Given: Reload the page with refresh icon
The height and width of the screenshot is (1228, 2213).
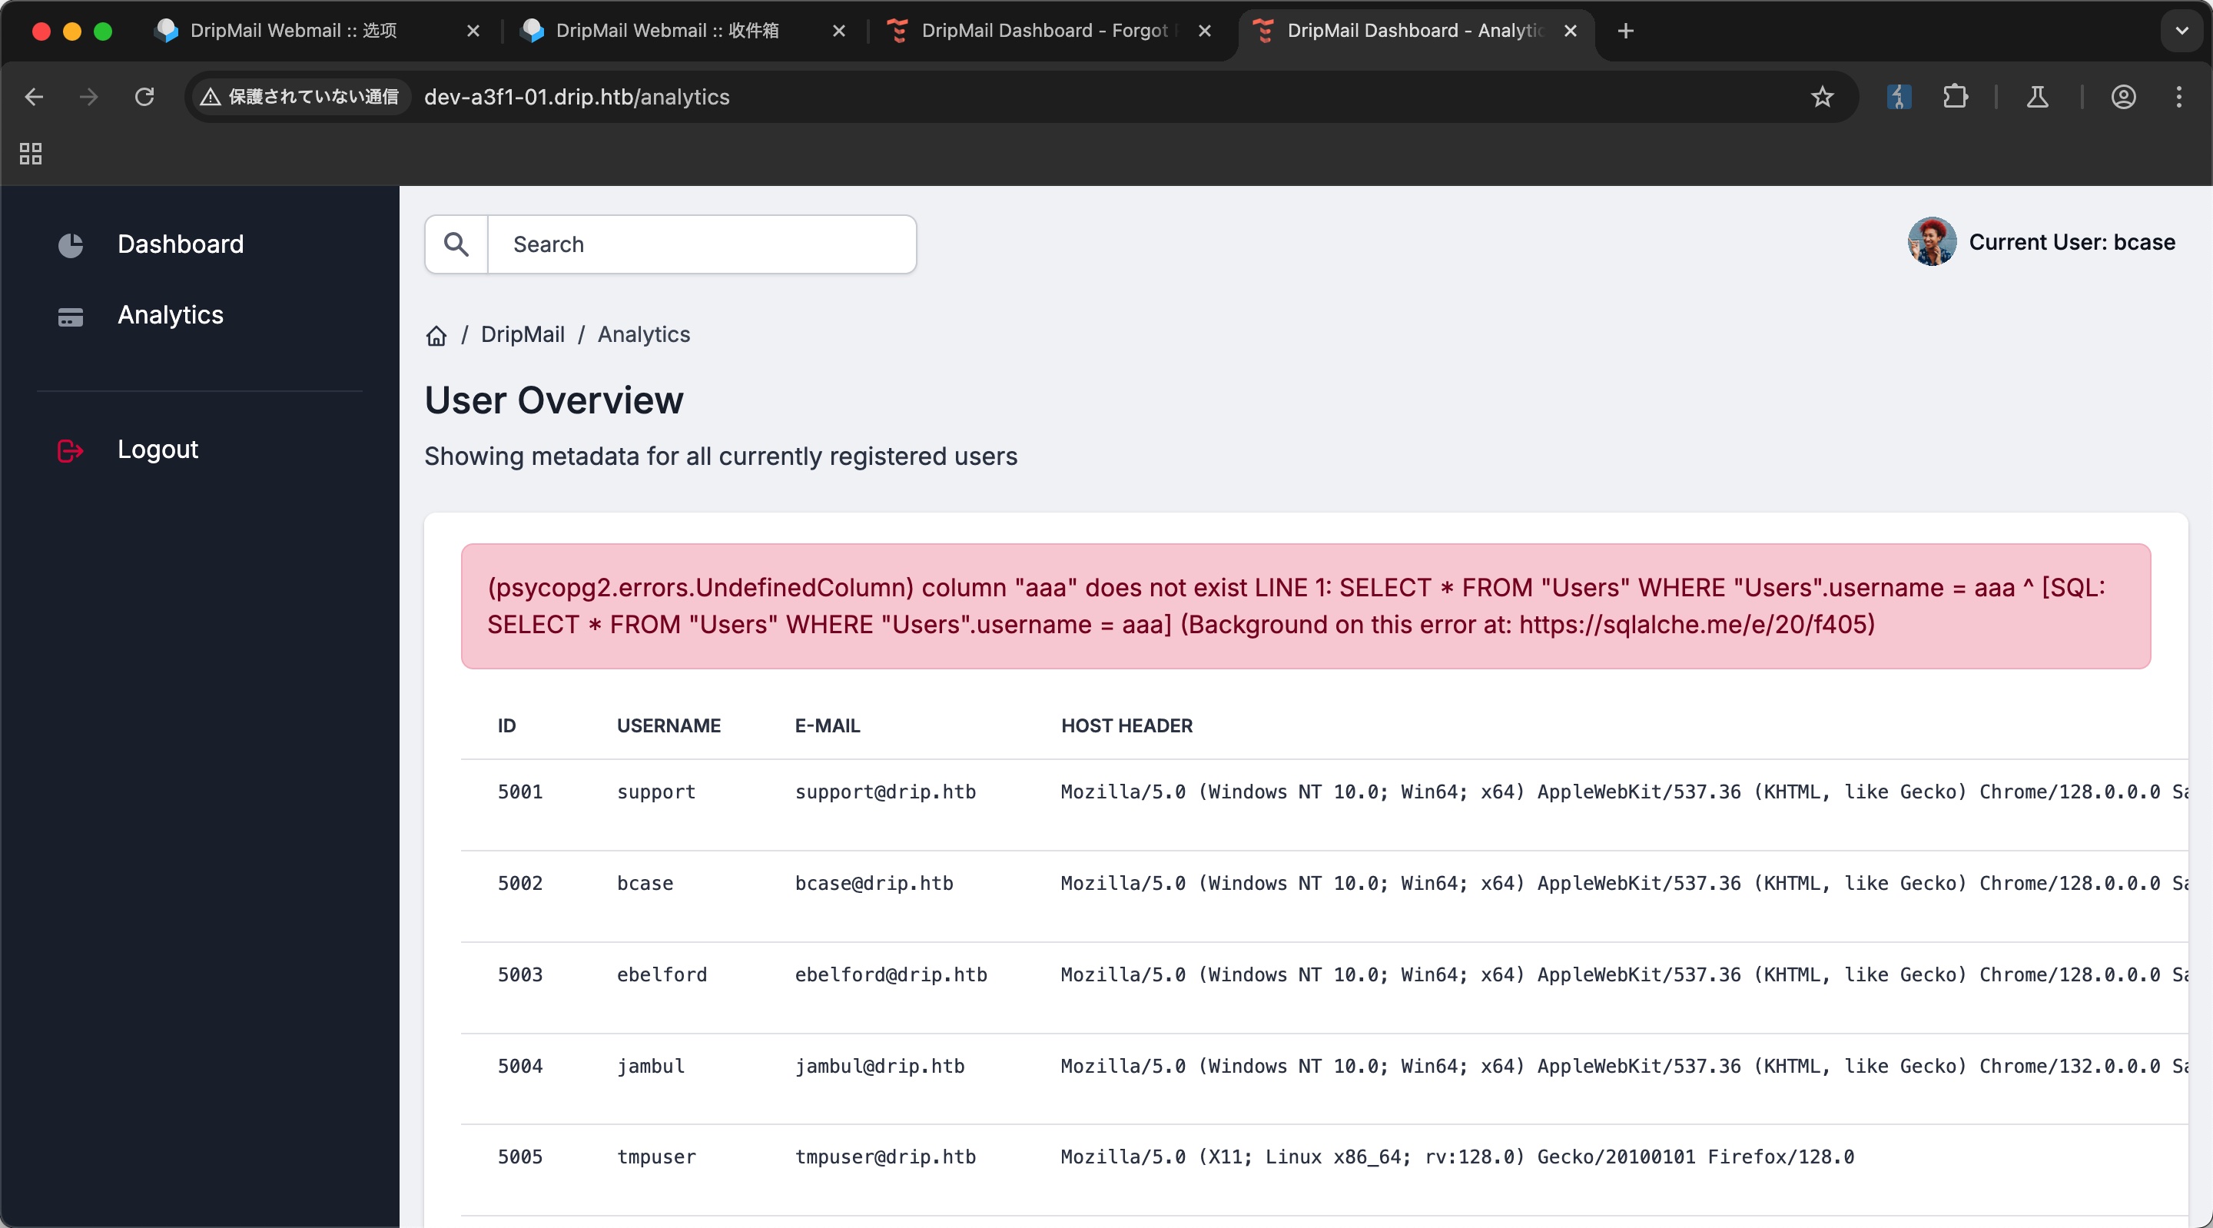Looking at the screenshot, I should [144, 97].
